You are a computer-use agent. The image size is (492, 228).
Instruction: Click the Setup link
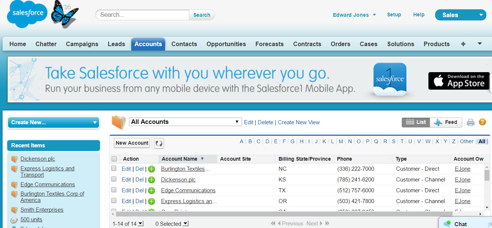tap(394, 15)
